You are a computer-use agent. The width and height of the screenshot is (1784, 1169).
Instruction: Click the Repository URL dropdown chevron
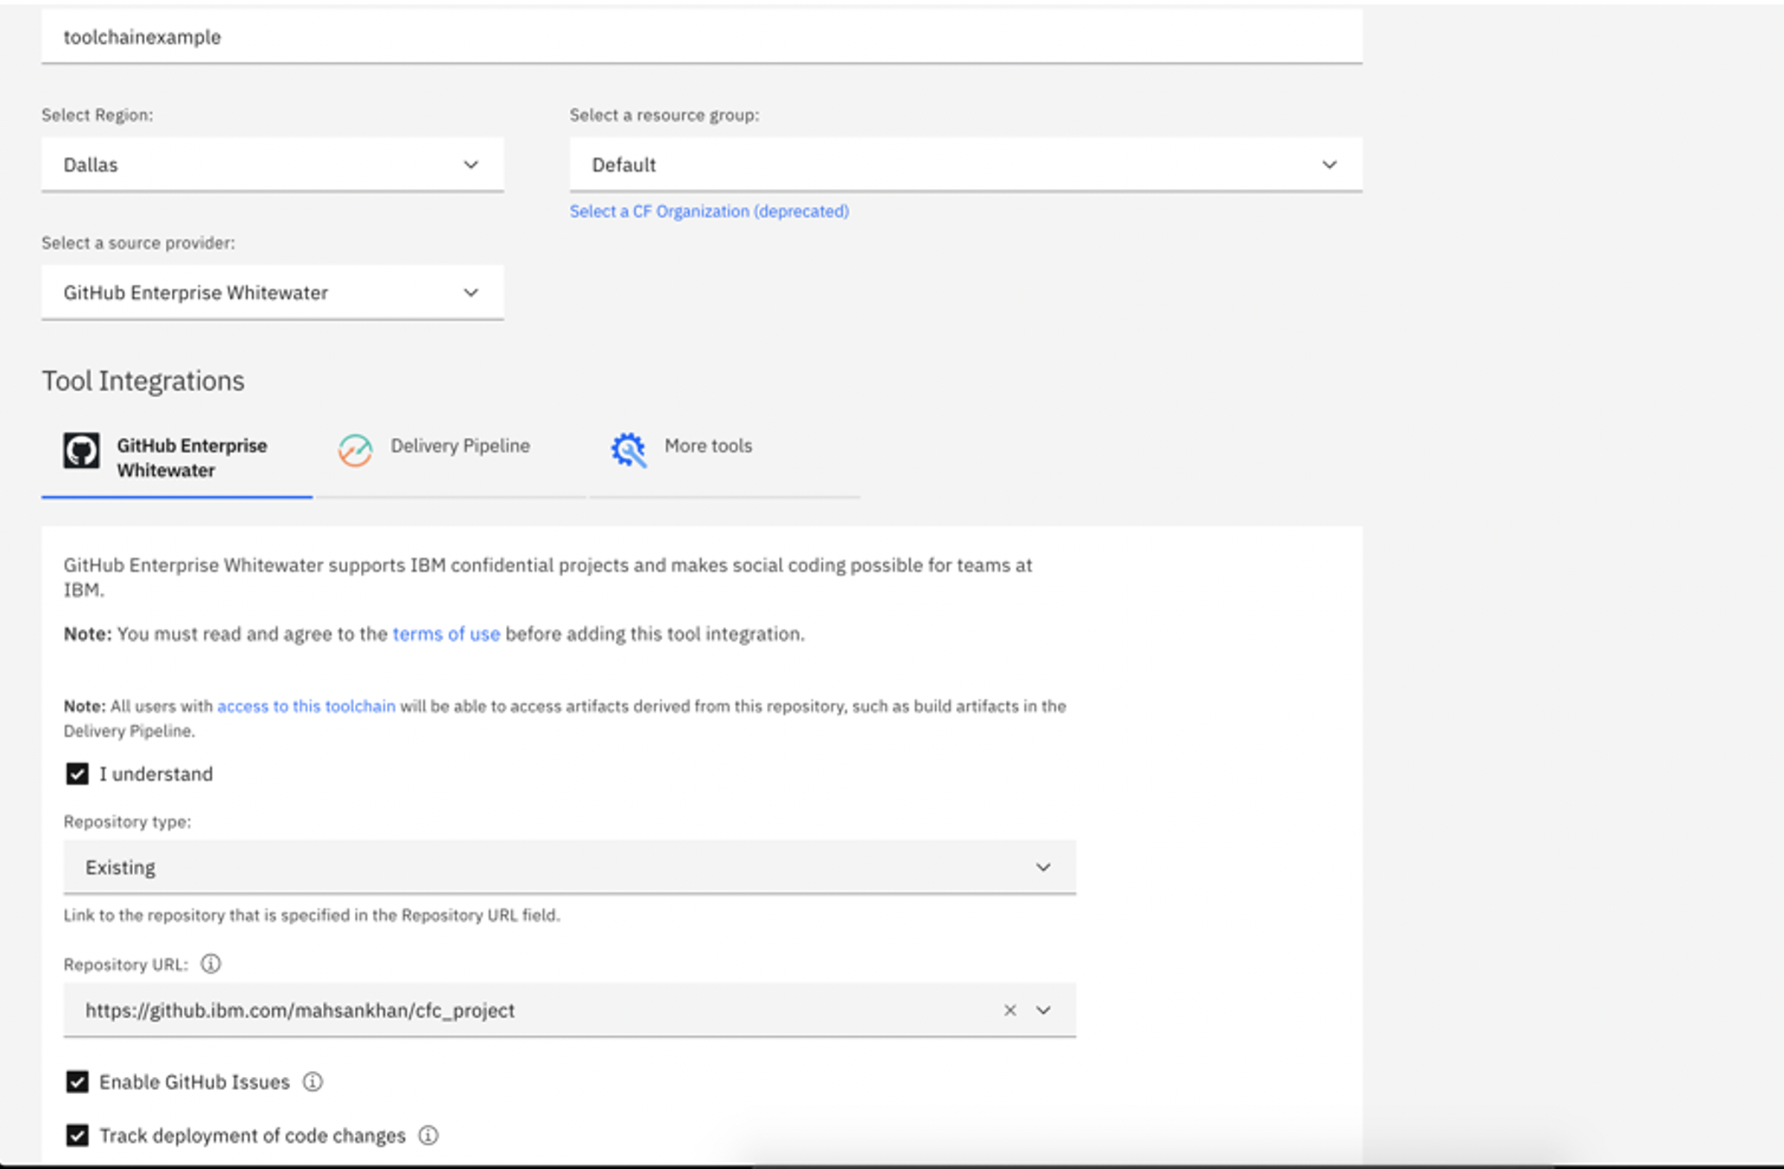(x=1043, y=1010)
